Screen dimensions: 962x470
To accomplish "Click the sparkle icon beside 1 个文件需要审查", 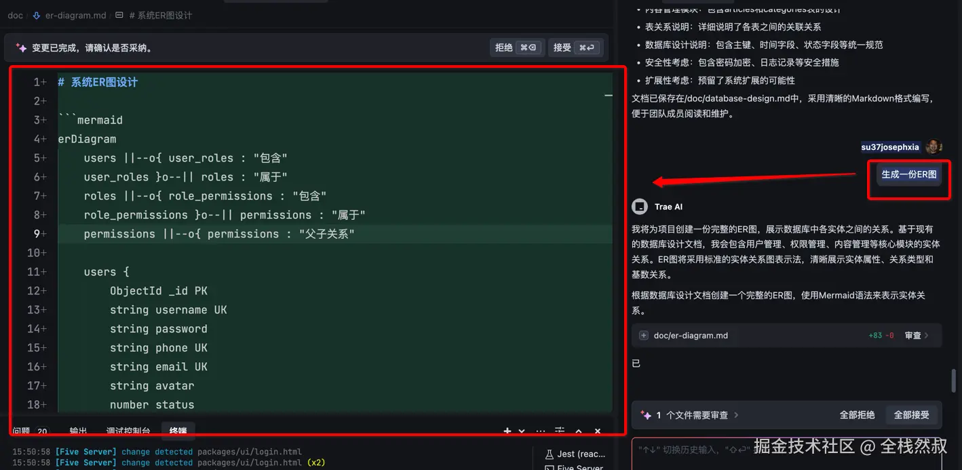I will click(x=646, y=415).
